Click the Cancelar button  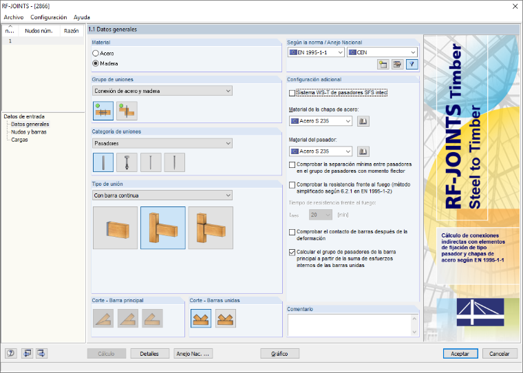[500, 353]
